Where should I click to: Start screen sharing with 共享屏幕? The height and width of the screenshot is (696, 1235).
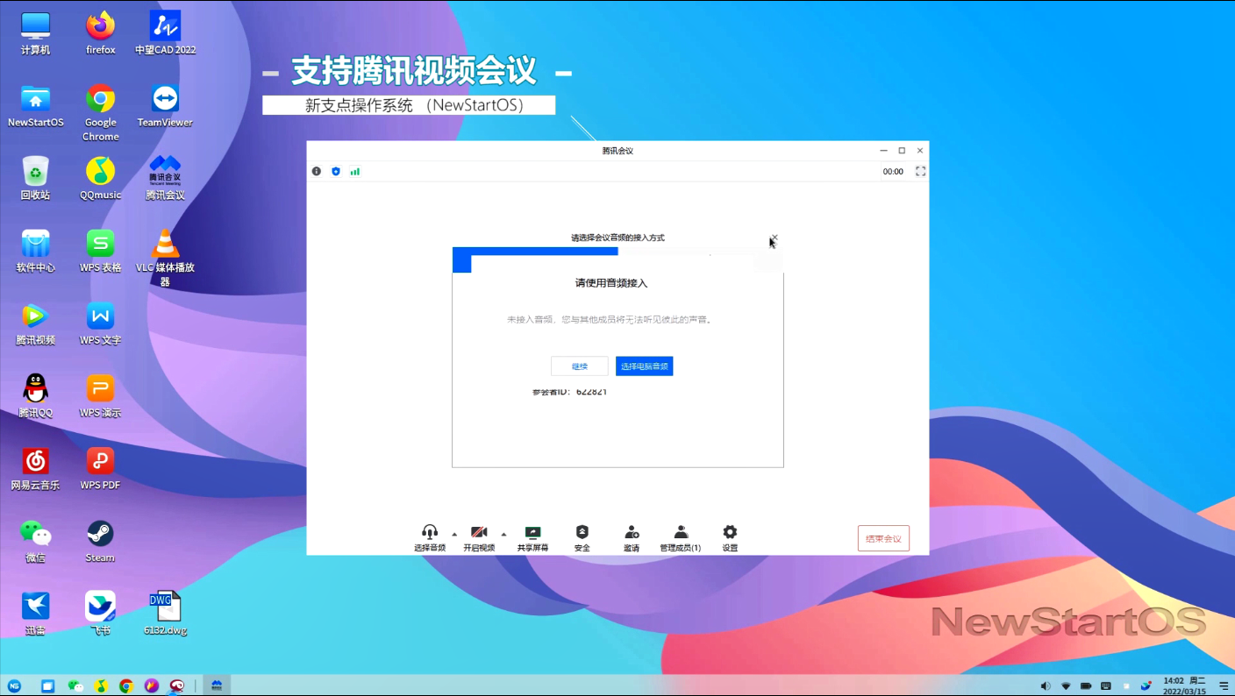click(x=532, y=537)
